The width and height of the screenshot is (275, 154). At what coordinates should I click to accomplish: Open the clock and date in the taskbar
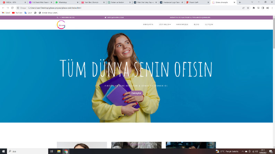263,151
